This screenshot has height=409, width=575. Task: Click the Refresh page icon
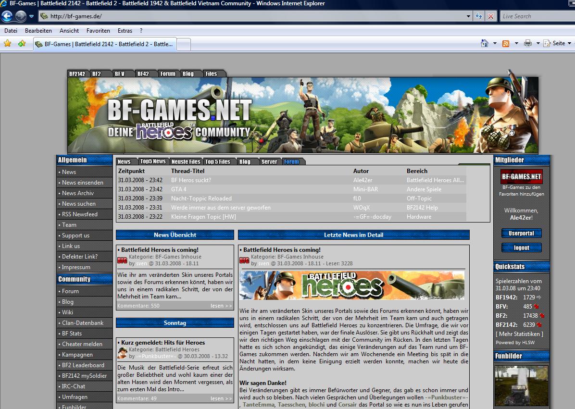478,16
